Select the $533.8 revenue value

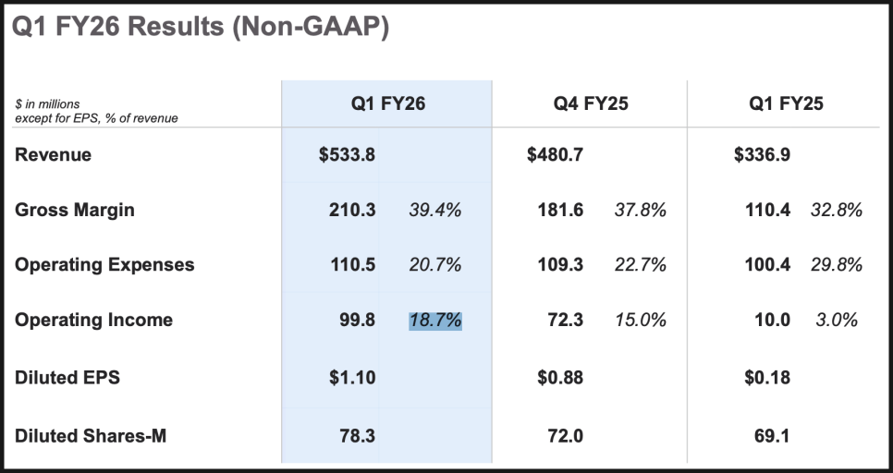(347, 155)
